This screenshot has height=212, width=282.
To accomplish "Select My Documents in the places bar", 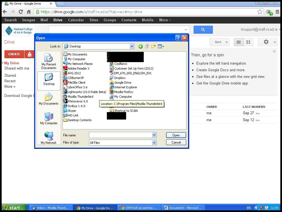I will point(49,99).
